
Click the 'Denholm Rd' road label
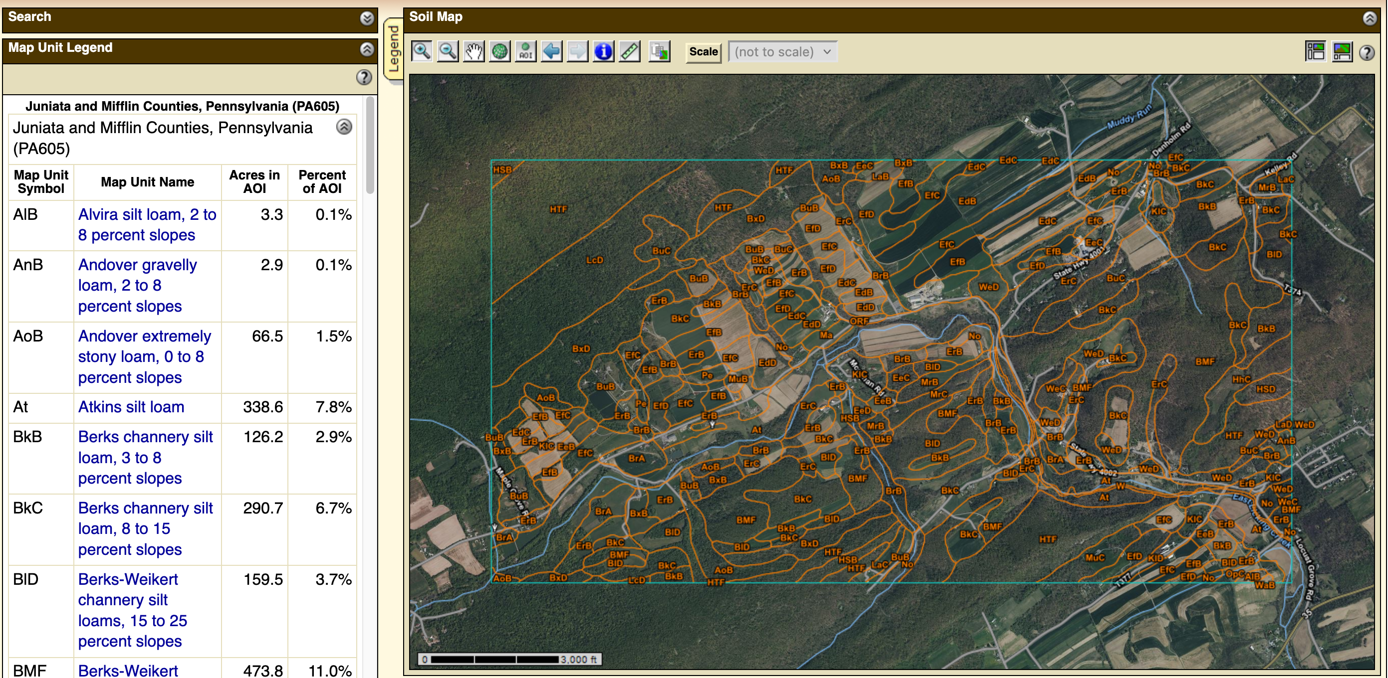[x=1171, y=139]
